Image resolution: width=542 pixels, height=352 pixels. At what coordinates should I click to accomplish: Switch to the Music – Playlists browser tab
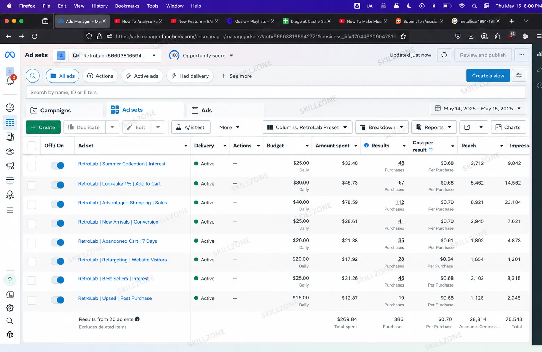(250, 21)
